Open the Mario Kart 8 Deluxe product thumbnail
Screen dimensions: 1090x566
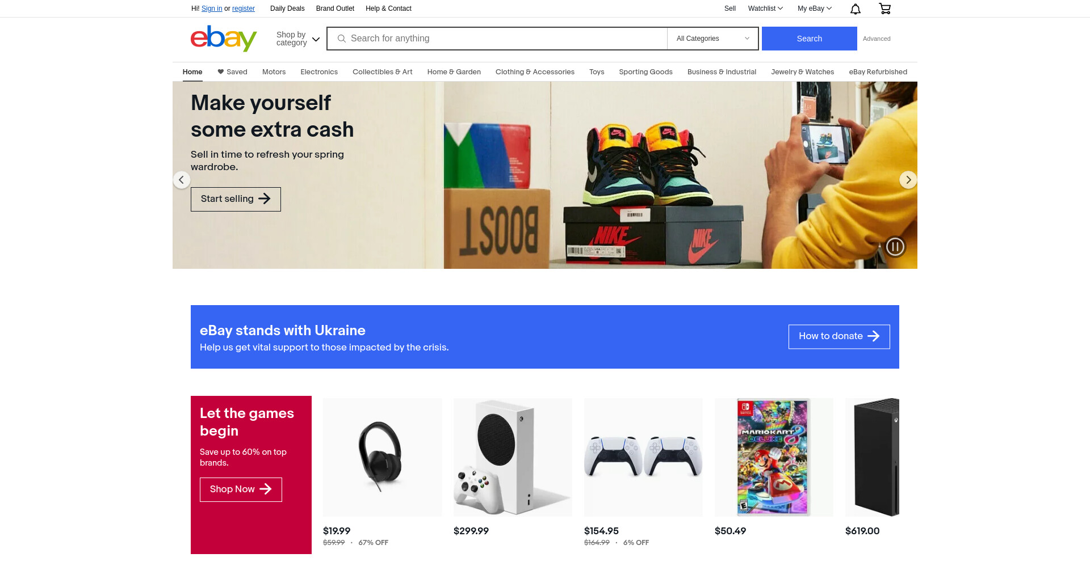[774, 457]
